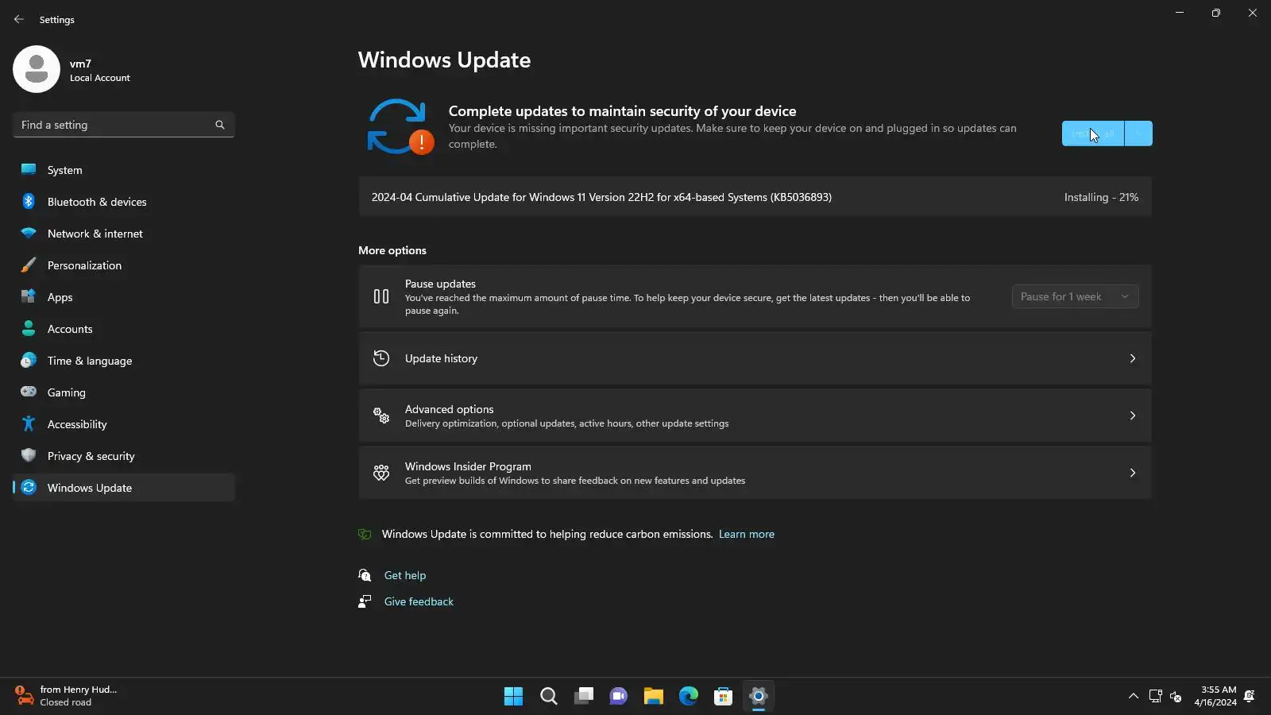
Task: Focus the Find a setting search box
Action: tap(124, 125)
